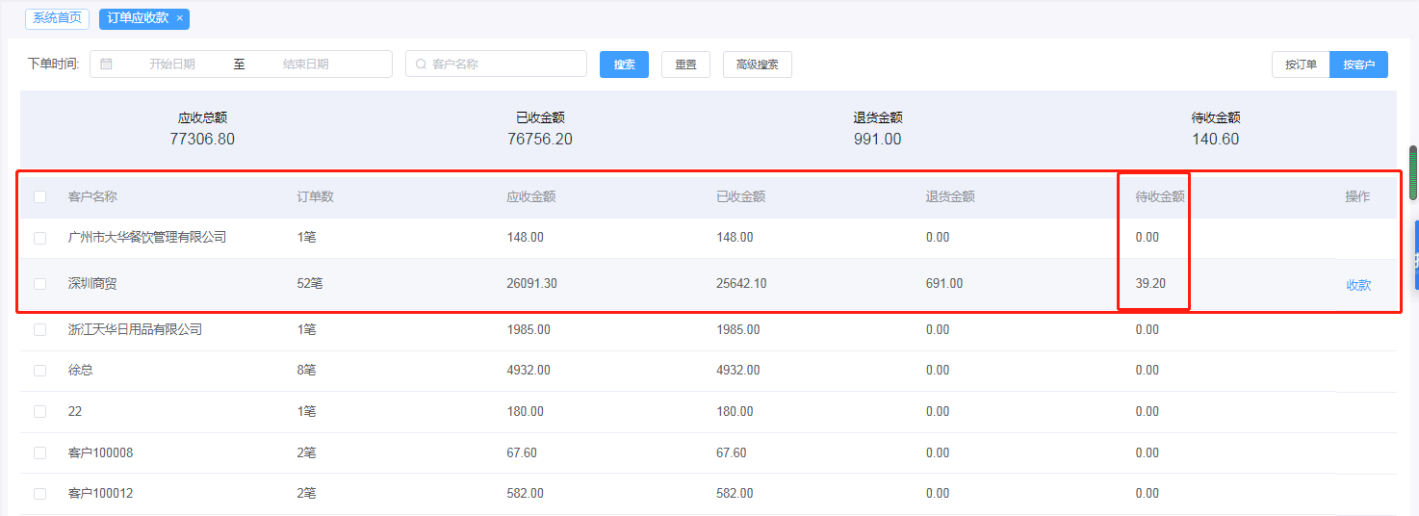
Task: Select the 深圳商贸 row checkbox
Action: click(39, 284)
